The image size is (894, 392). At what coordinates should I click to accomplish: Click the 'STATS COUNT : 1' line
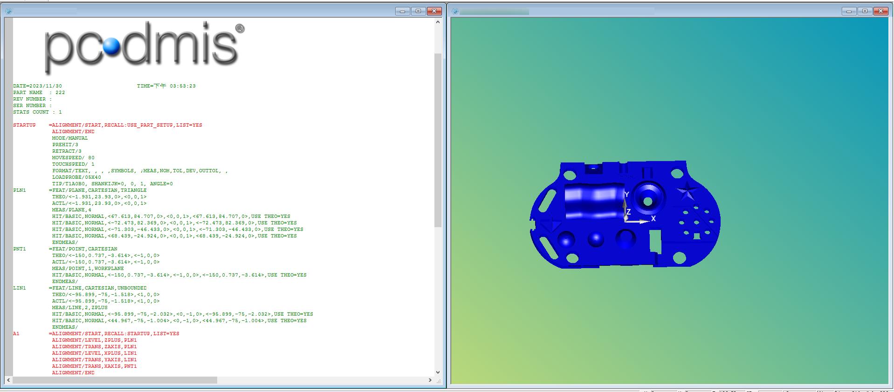[37, 112]
